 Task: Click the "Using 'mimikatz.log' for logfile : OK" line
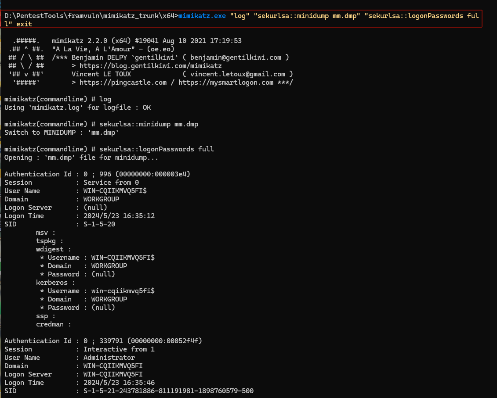(x=78, y=108)
